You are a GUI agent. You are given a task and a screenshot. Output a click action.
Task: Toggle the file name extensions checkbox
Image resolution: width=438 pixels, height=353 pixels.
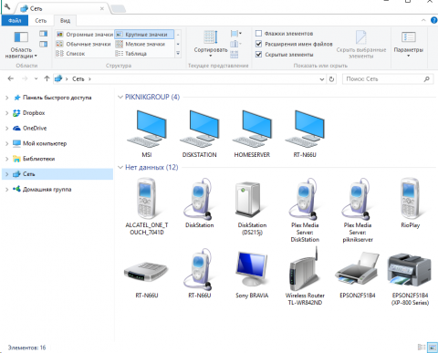click(258, 44)
